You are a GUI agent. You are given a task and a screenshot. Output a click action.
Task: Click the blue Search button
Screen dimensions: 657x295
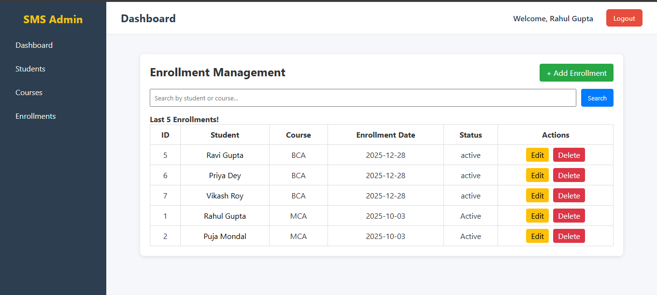[x=597, y=98]
